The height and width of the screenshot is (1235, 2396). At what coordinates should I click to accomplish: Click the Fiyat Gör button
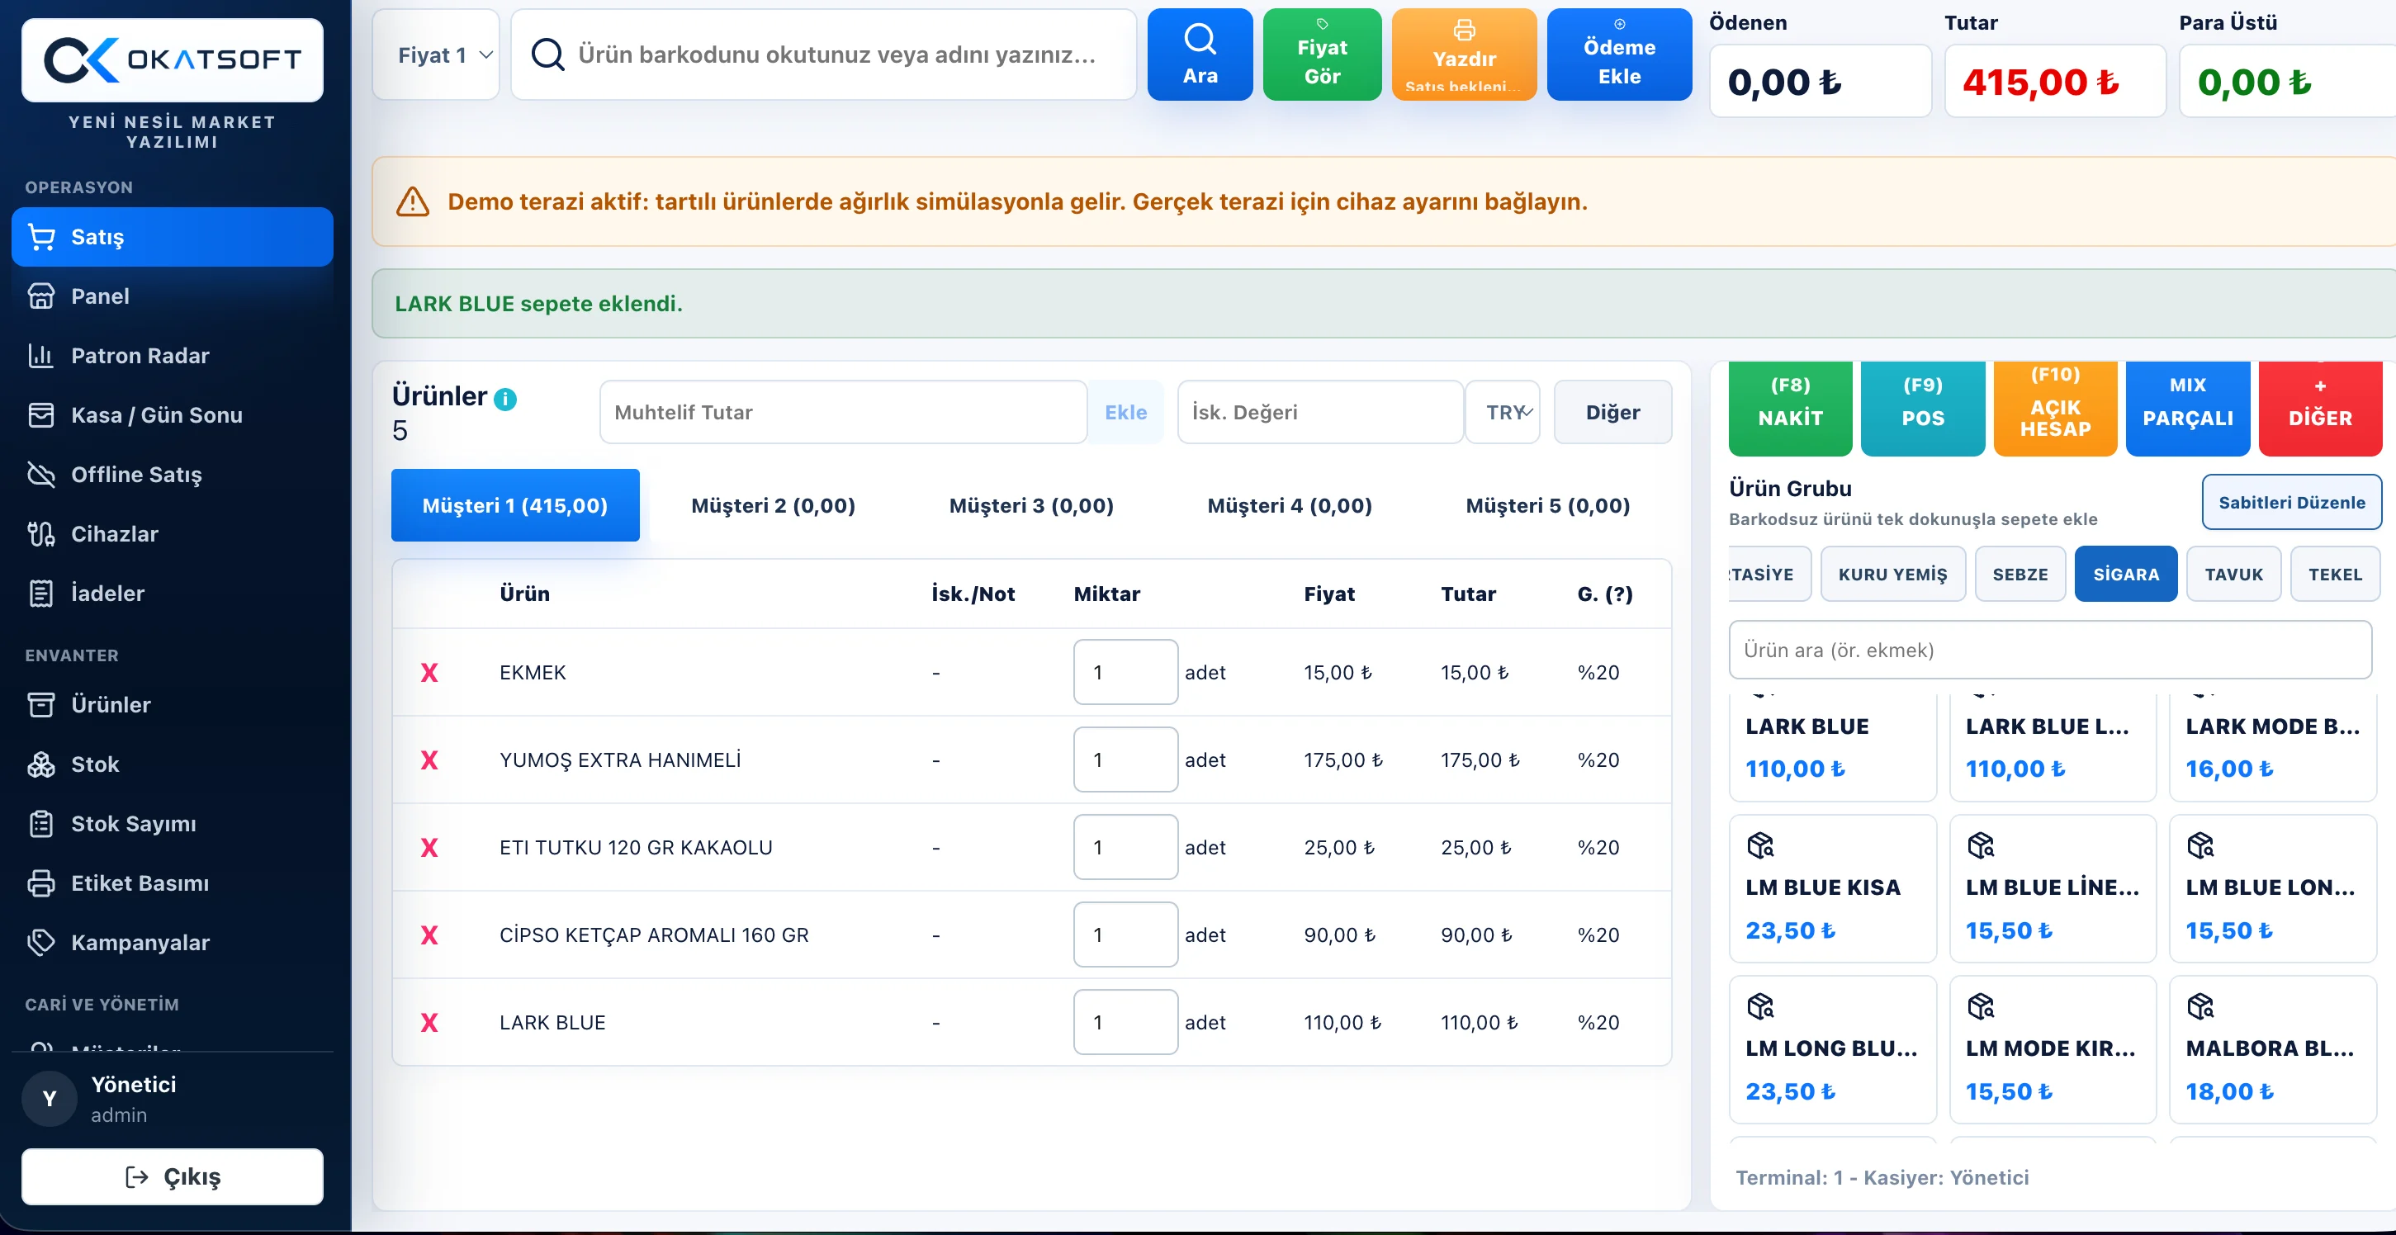1322,54
